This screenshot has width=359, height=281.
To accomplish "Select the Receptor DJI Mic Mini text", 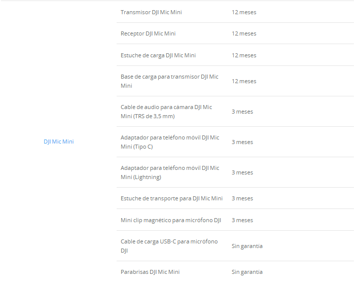I will (x=148, y=33).
